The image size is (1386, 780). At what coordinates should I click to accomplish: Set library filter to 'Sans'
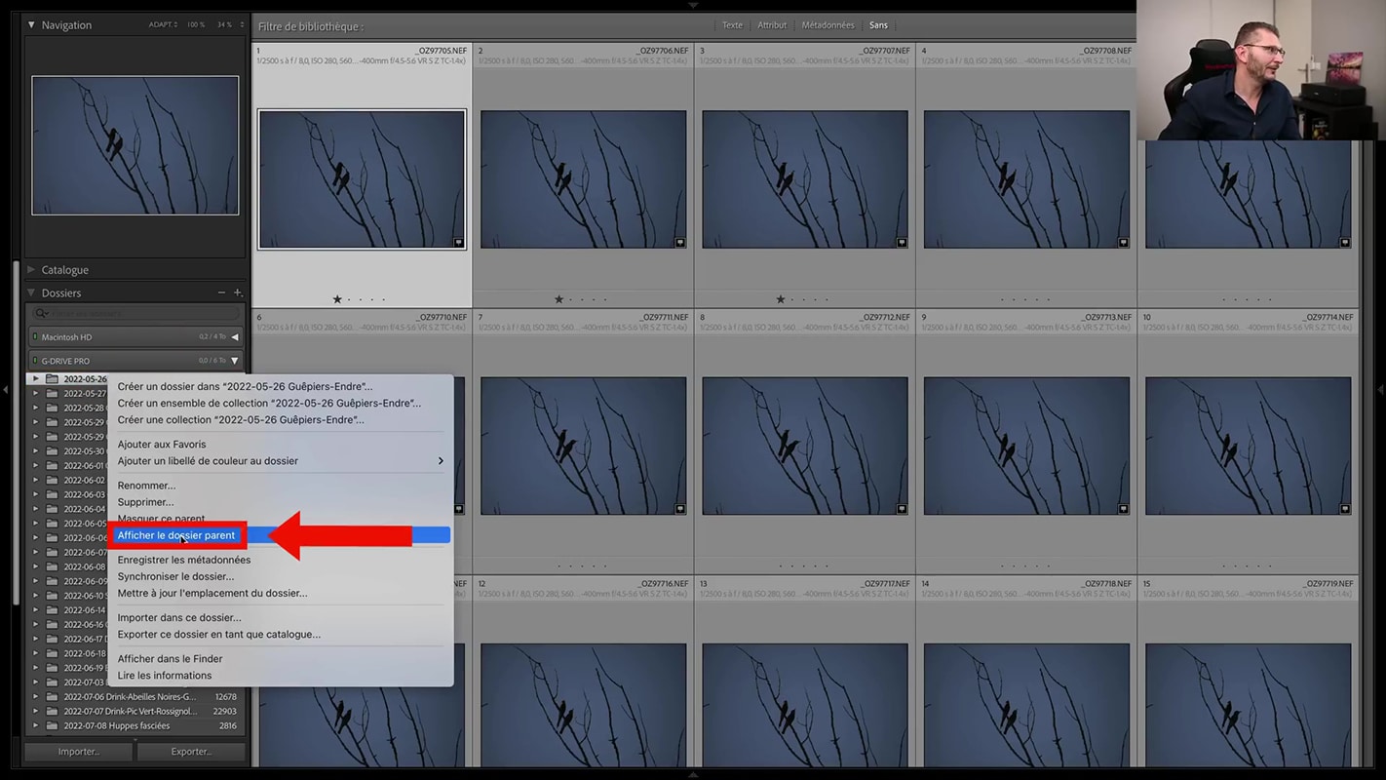tap(878, 25)
